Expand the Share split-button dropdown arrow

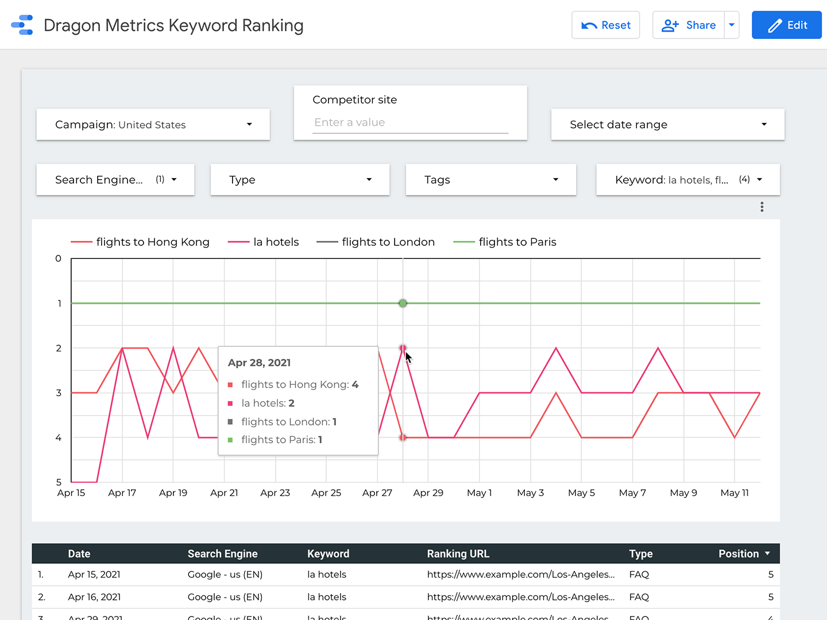coord(732,25)
